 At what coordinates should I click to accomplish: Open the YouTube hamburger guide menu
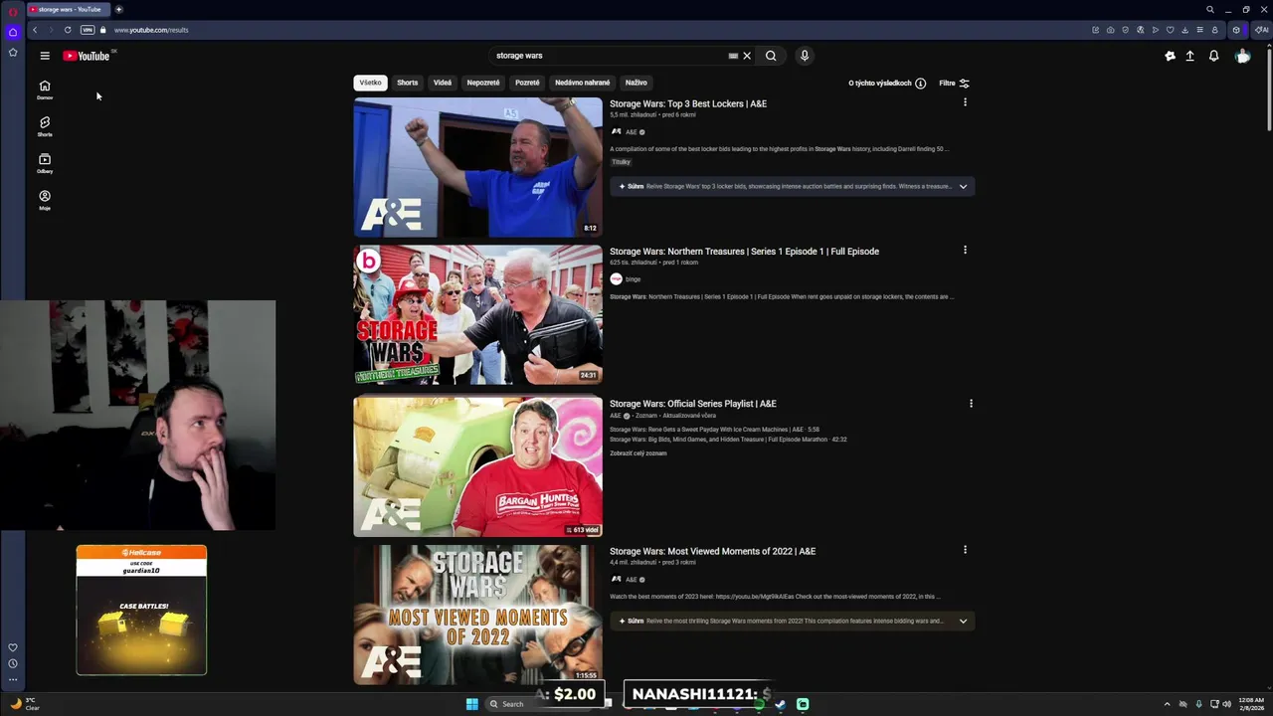[x=45, y=56]
